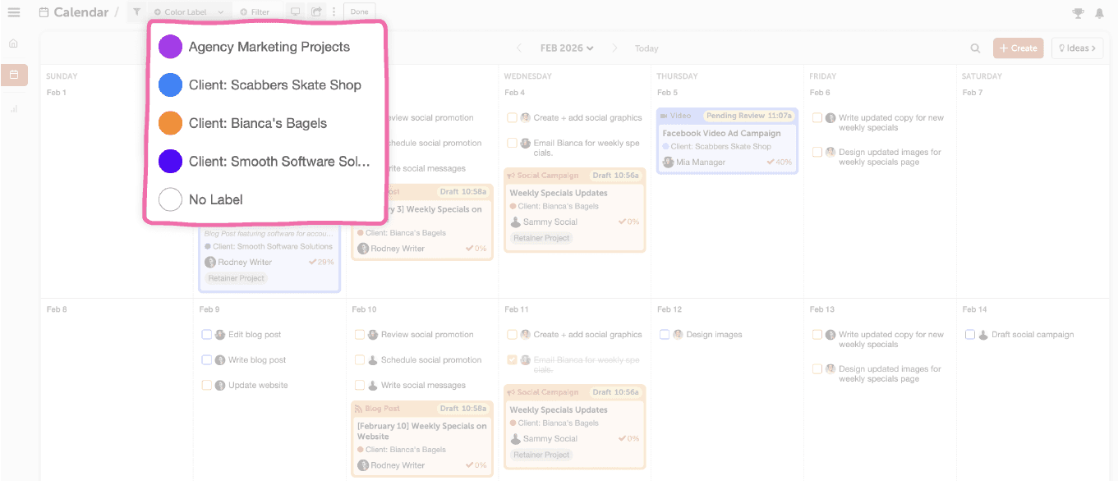This screenshot has width=1118, height=494.
Task: Switch to the Calendar tab in the sidebar
Action: pos(13,75)
